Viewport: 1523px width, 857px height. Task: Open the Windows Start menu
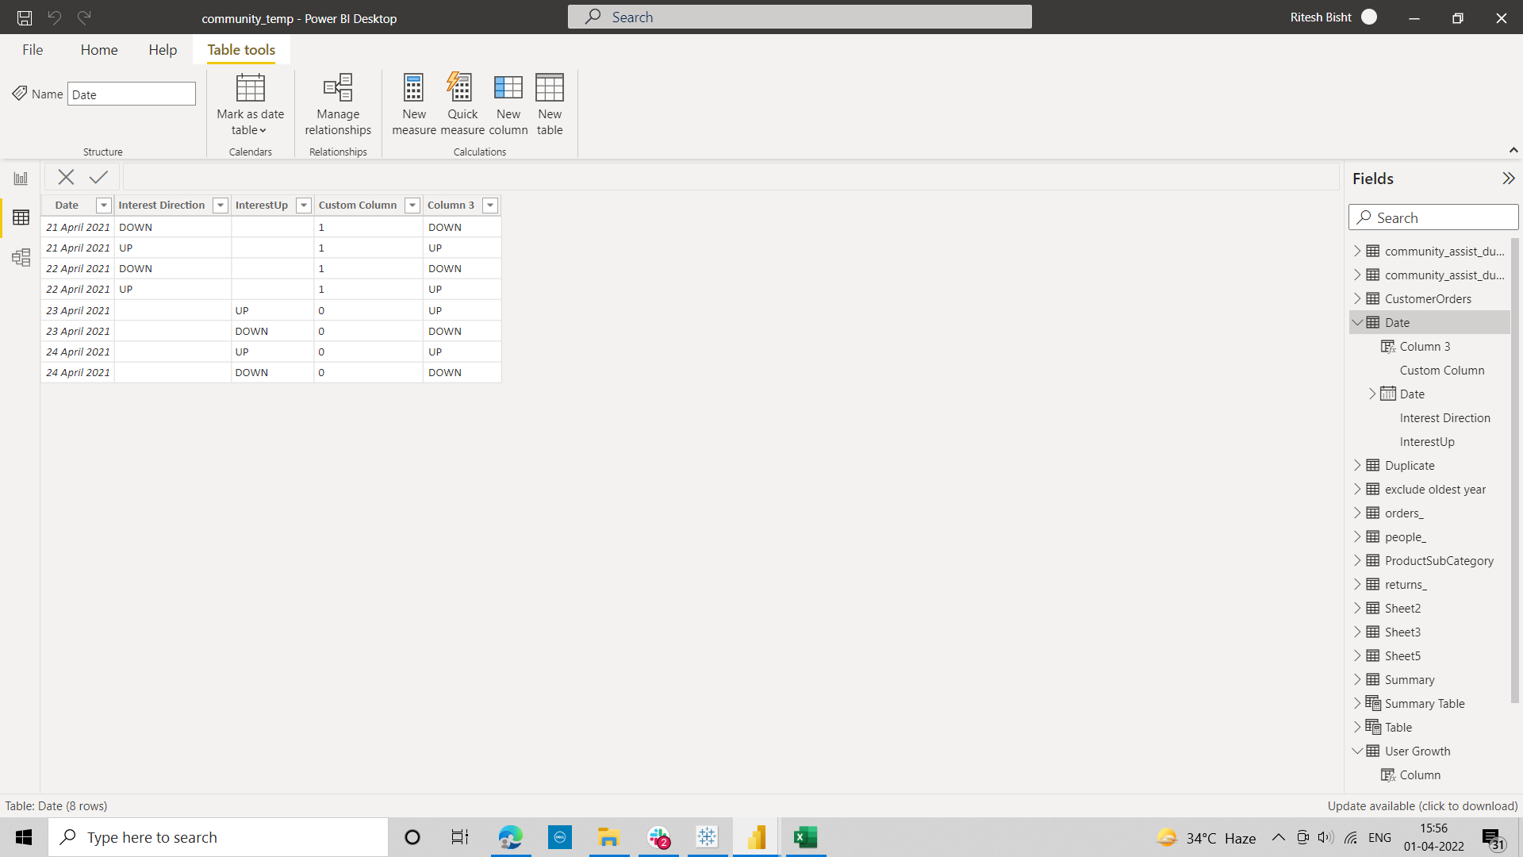point(24,837)
